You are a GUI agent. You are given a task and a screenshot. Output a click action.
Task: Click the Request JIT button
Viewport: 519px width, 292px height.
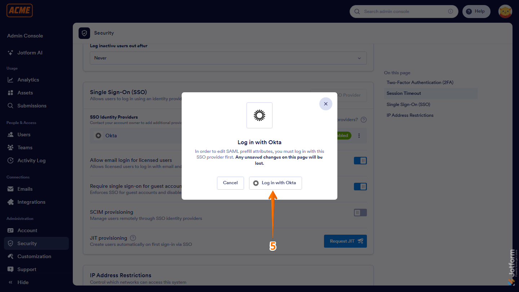345,241
